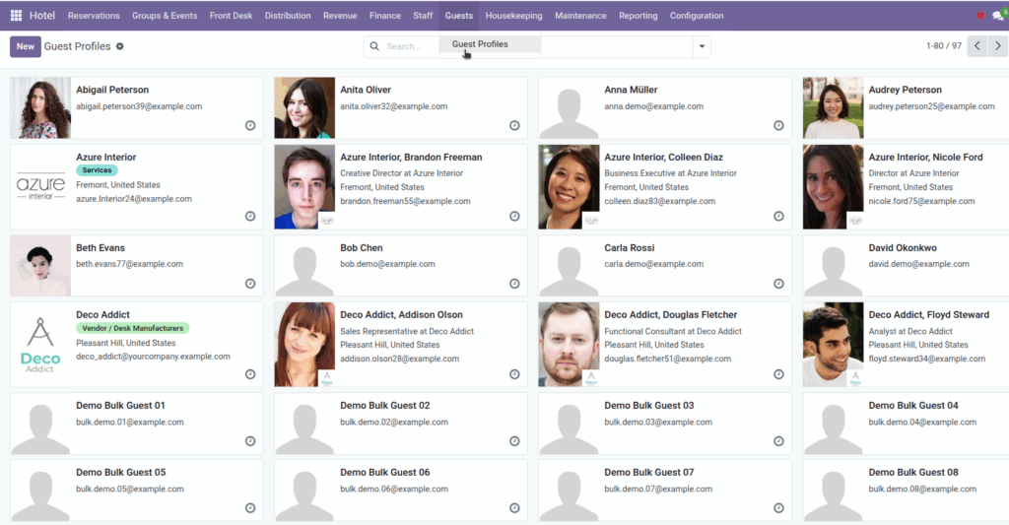The image size is (1009, 525).
Task: Open activity clock on Douglas Fletcher card
Action: 778,374
